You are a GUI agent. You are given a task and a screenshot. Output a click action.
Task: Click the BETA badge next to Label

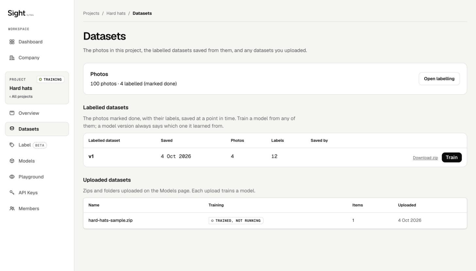40,145
